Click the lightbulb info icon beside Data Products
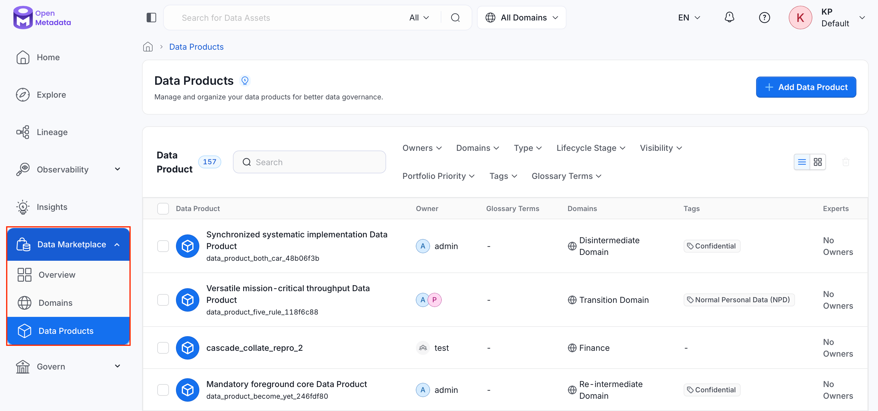 pos(245,81)
